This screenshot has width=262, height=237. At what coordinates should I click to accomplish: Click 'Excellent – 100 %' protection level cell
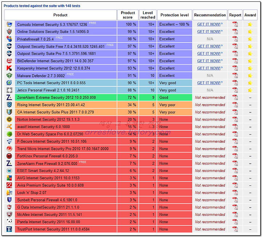(175, 24)
